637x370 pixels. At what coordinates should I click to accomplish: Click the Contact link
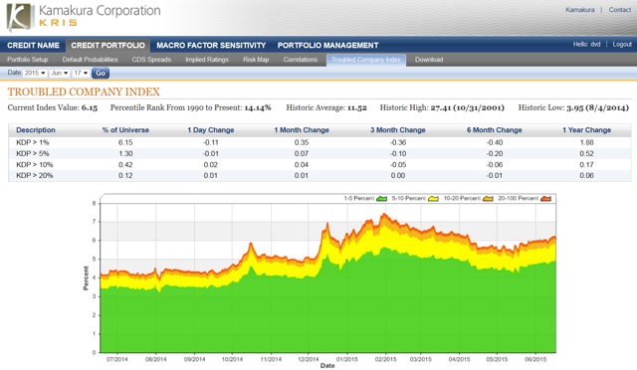619,10
